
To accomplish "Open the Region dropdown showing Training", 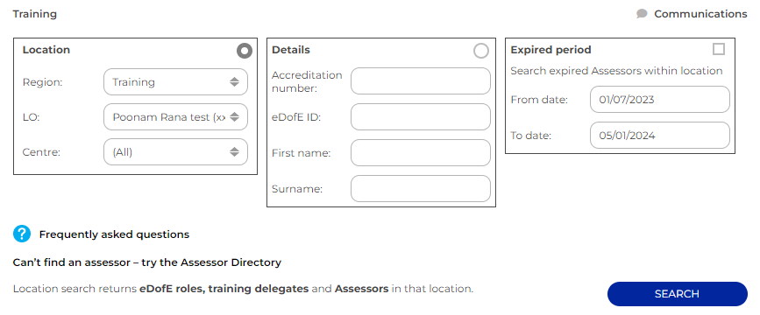I will [175, 81].
